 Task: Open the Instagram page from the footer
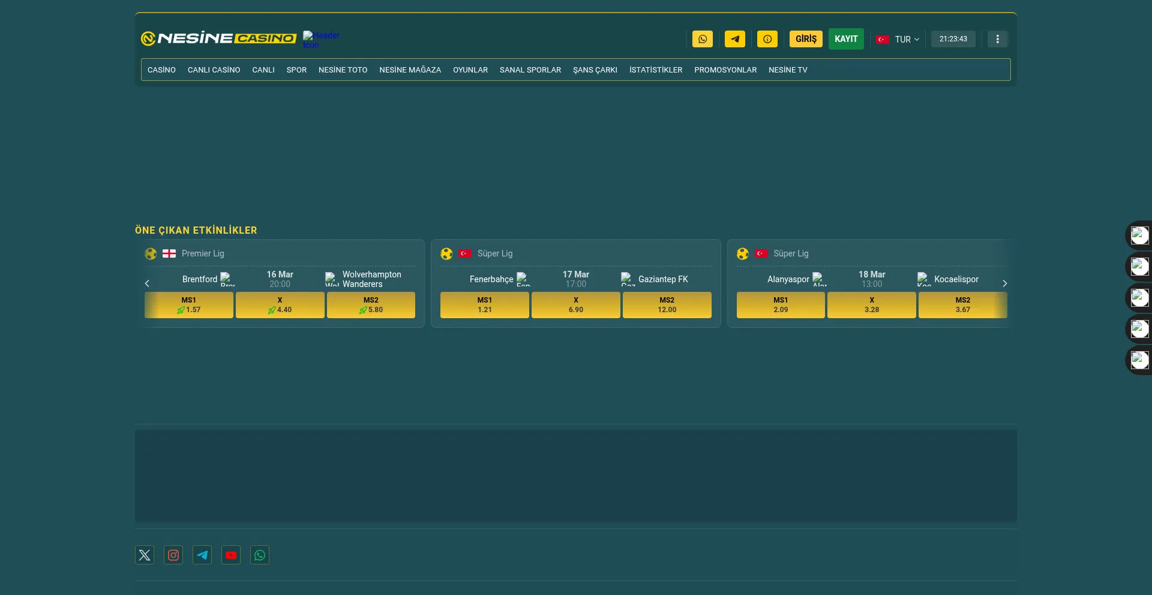(x=173, y=555)
